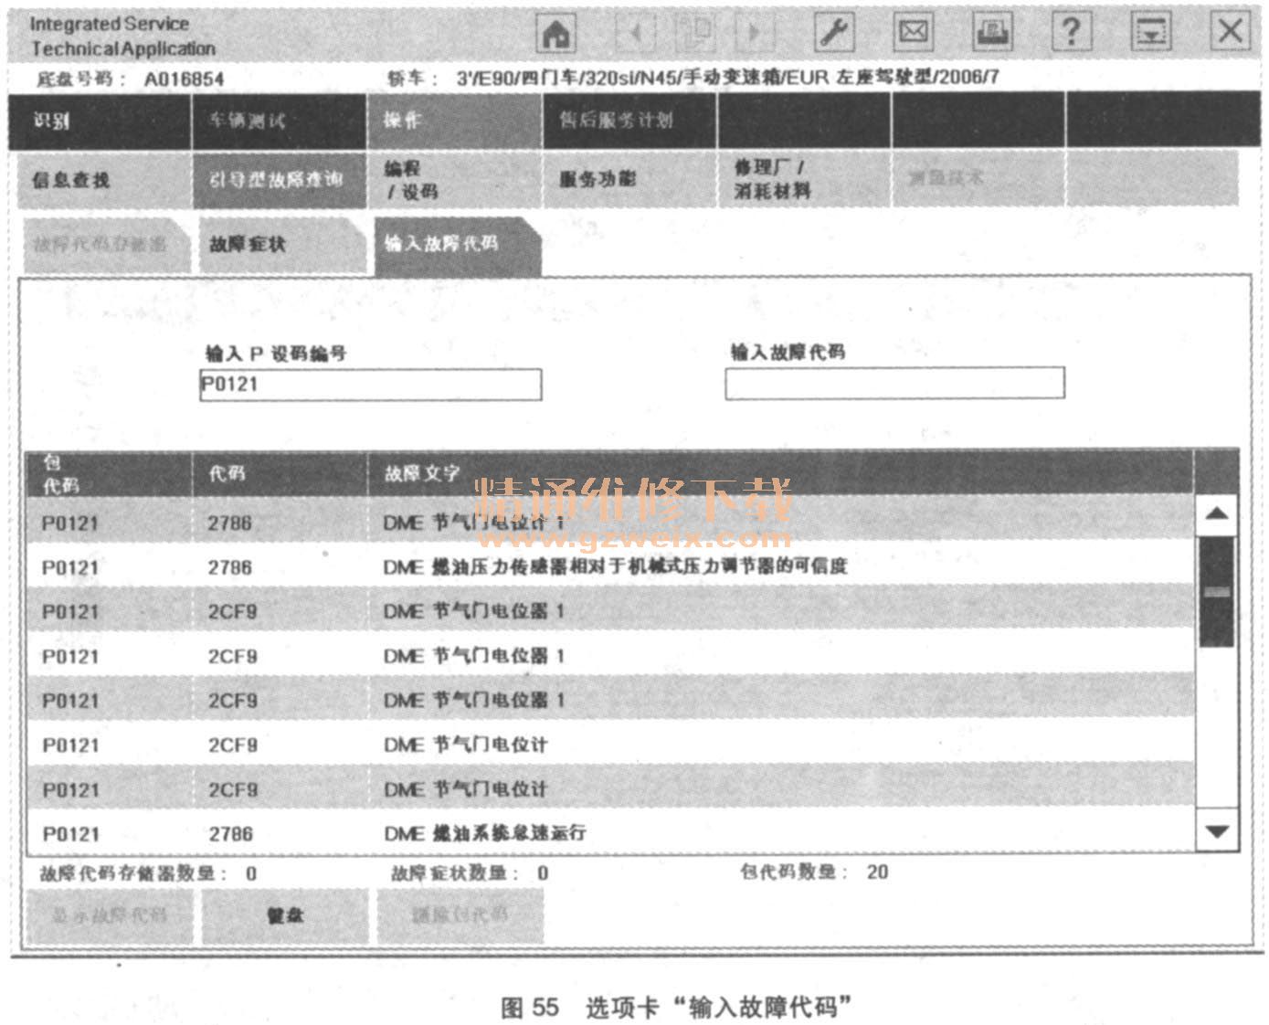The width and height of the screenshot is (1269, 1025).
Task: Open the 编程/设码 submenu
Action: pos(454,179)
